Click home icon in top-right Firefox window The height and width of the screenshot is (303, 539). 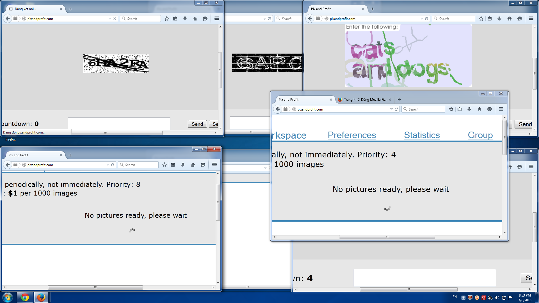[x=510, y=19]
